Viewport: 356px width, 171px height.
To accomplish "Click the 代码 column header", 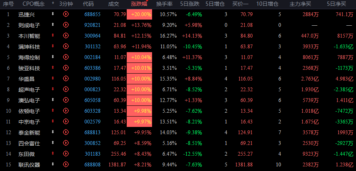I will [x=88, y=3].
